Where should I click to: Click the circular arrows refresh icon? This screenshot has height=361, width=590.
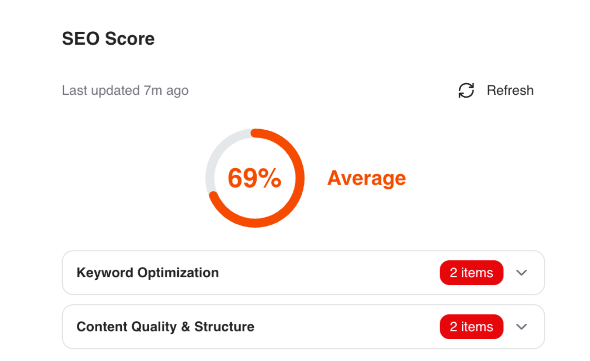click(466, 90)
